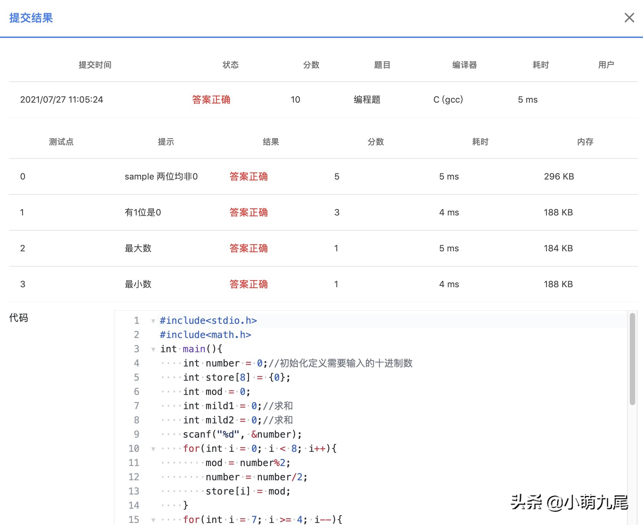Click code line store[i] = mod;
The image size is (643, 525).
(x=248, y=491)
